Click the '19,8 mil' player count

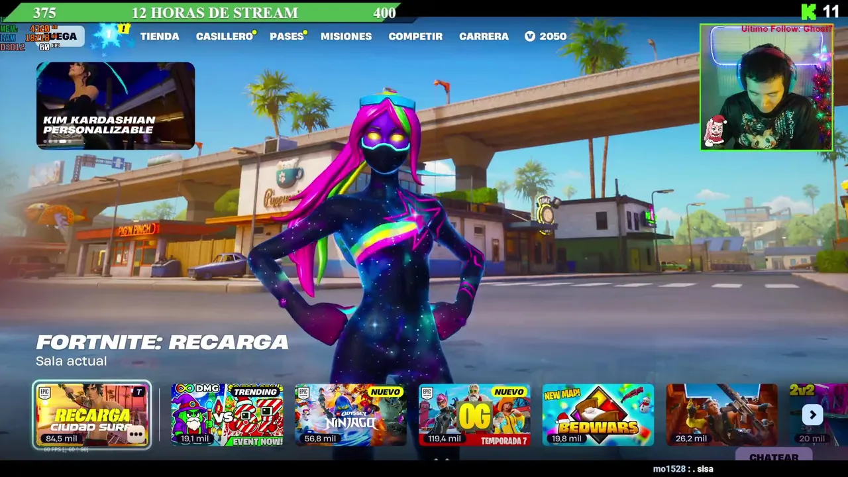pos(566,438)
